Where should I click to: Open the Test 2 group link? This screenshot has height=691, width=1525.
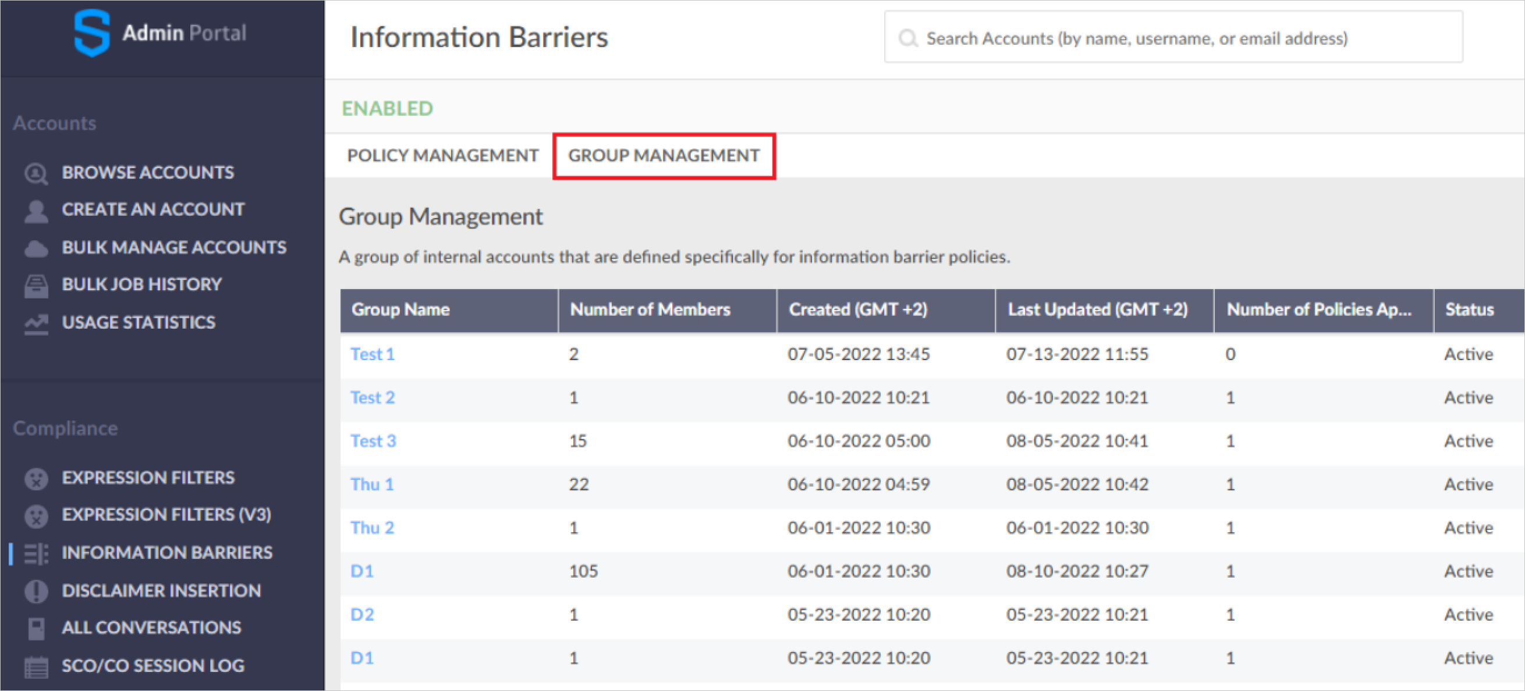click(373, 398)
